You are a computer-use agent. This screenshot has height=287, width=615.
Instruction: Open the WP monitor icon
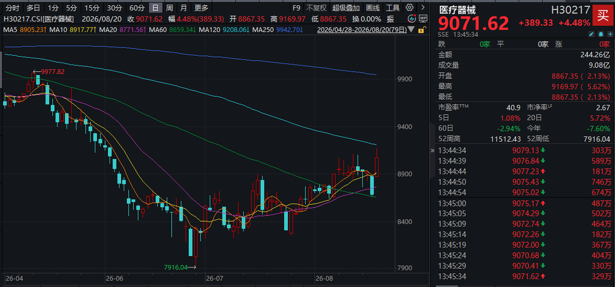coord(423,18)
